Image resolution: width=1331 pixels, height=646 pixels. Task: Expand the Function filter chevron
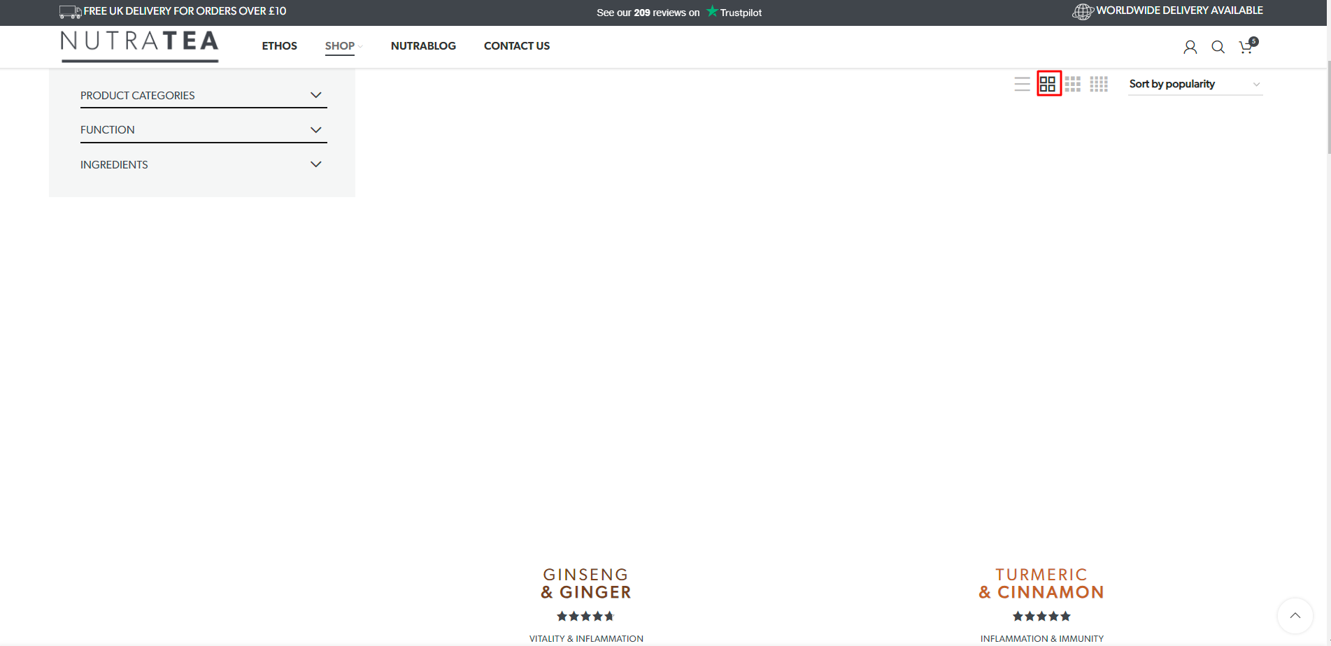point(315,129)
